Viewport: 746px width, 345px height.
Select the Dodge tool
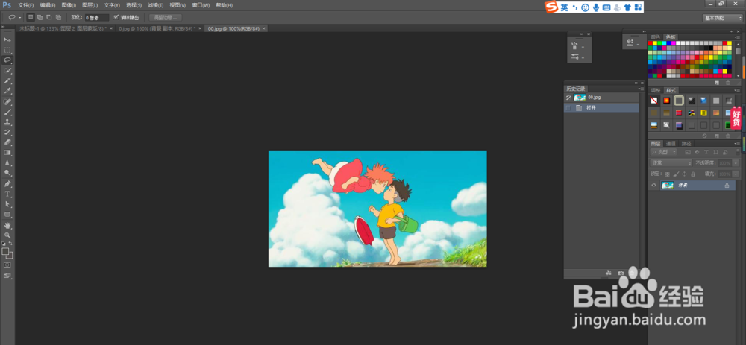7,173
